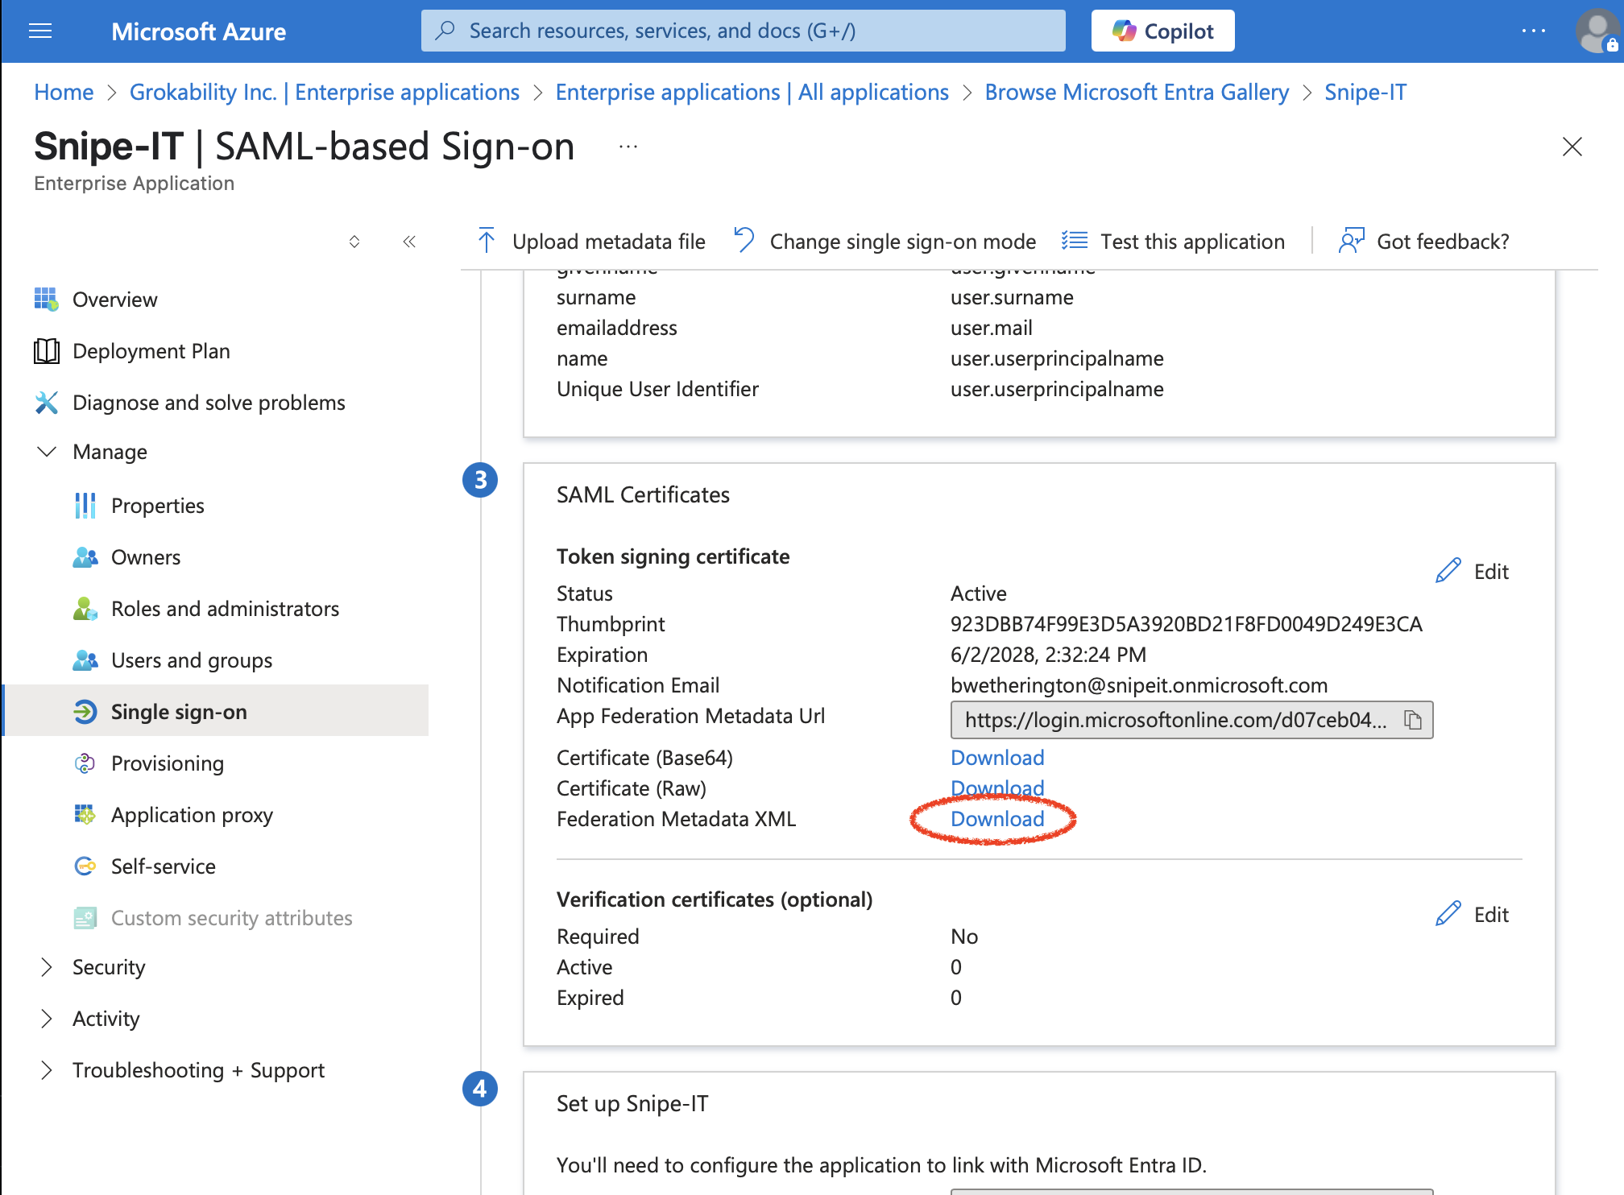Click the SAML Certificates heading
This screenshot has width=1624, height=1195.
(x=643, y=494)
